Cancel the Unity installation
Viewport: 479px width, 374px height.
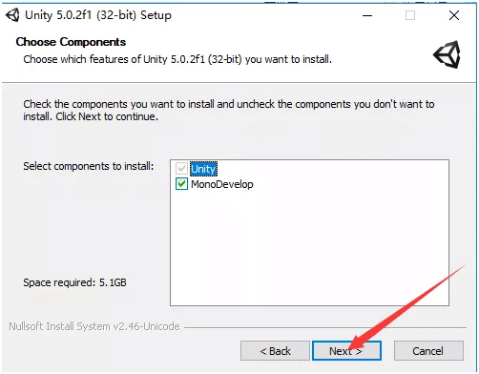pyautogui.click(x=428, y=351)
